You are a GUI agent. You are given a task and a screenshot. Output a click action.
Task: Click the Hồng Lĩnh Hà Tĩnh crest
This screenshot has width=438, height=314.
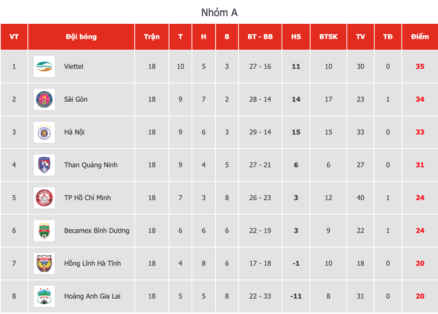[44, 263]
